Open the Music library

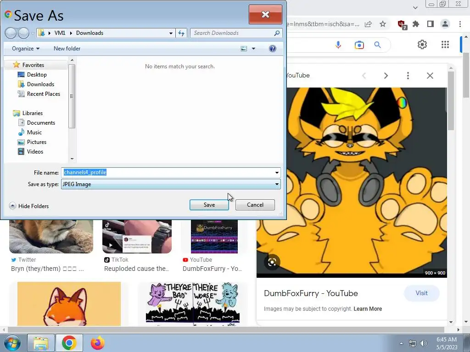[34, 132]
